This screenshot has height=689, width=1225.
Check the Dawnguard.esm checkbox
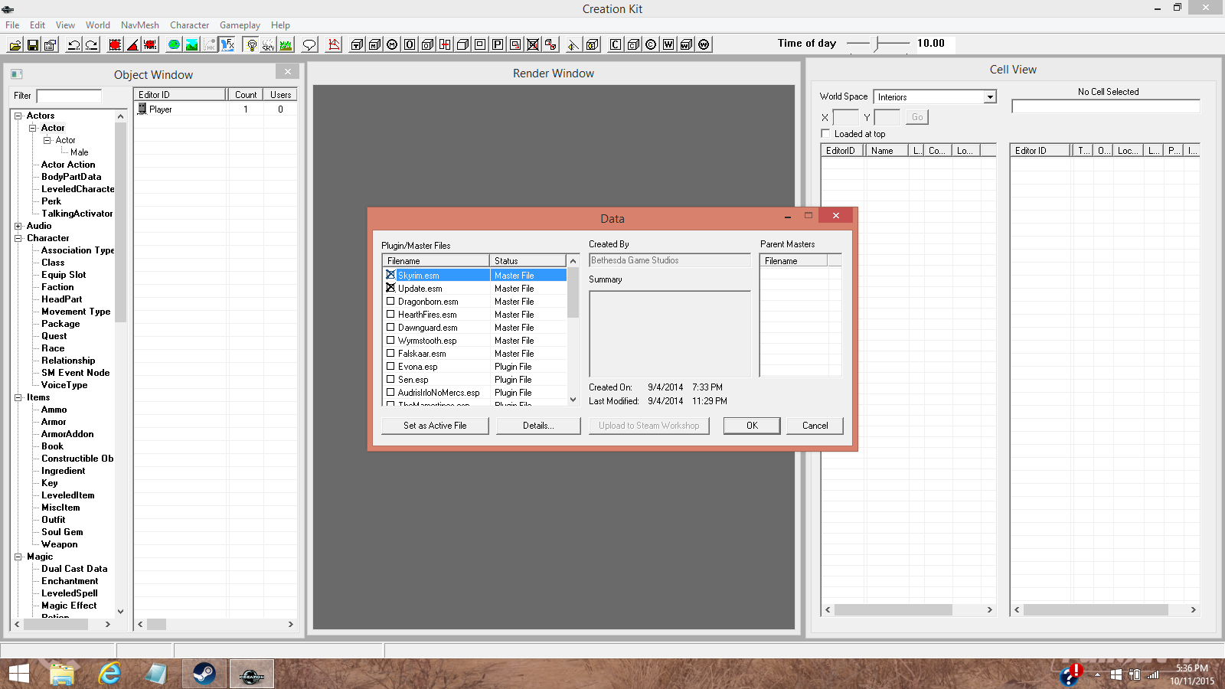[390, 327]
